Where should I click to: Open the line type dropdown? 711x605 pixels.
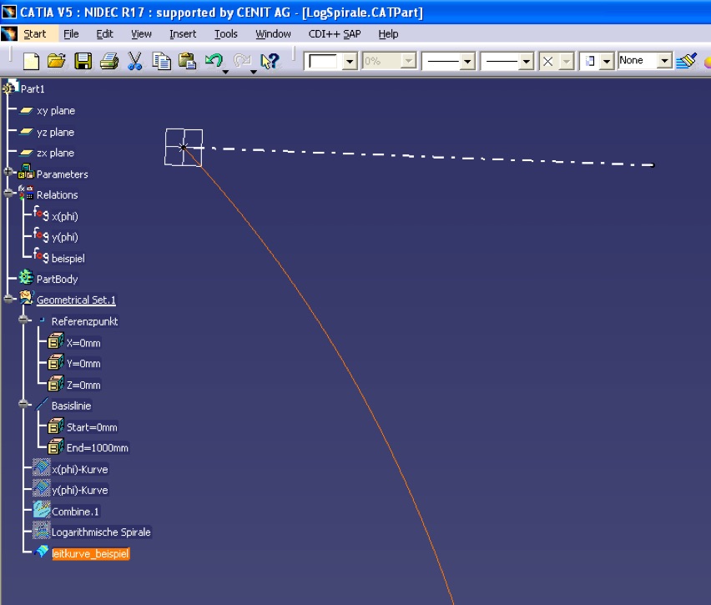click(526, 61)
